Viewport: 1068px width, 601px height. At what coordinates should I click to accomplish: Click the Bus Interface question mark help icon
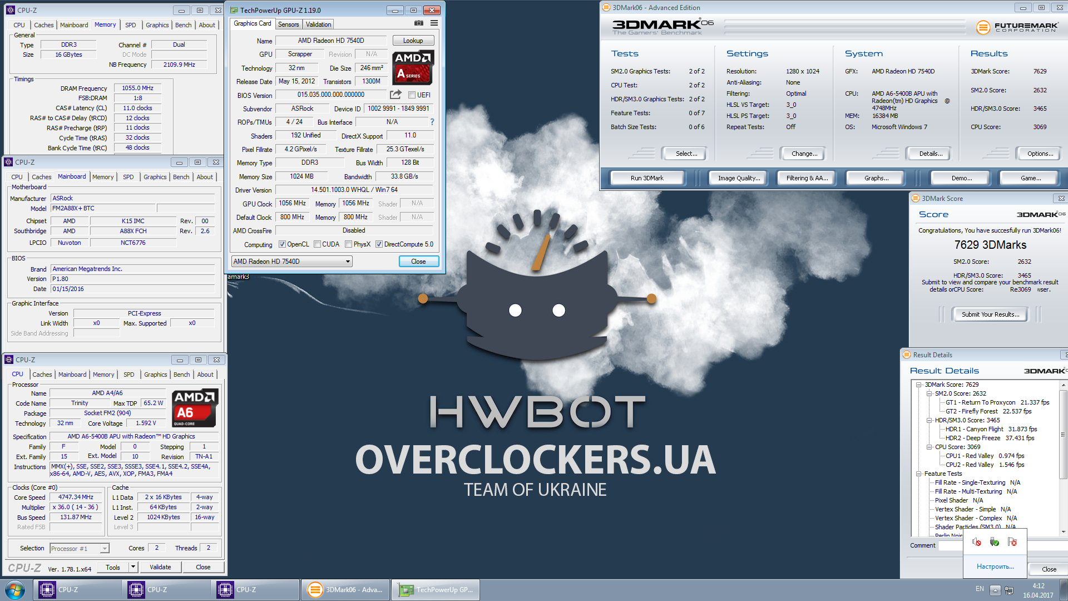(x=432, y=122)
